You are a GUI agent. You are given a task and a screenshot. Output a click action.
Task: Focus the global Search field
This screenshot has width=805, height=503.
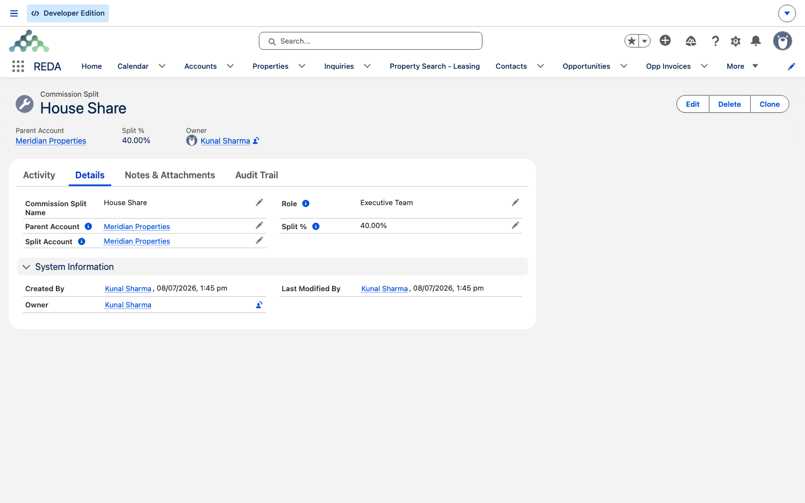pos(371,41)
